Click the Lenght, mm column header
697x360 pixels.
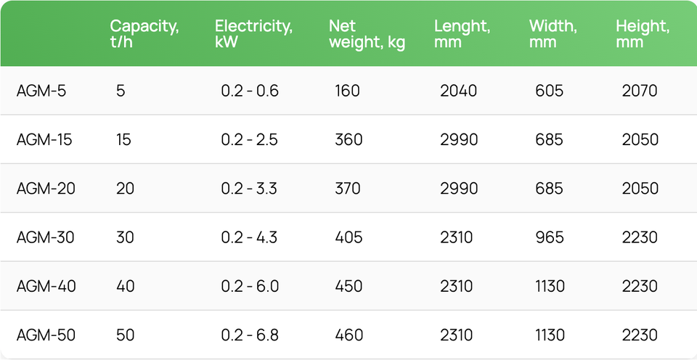coord(462,34)
